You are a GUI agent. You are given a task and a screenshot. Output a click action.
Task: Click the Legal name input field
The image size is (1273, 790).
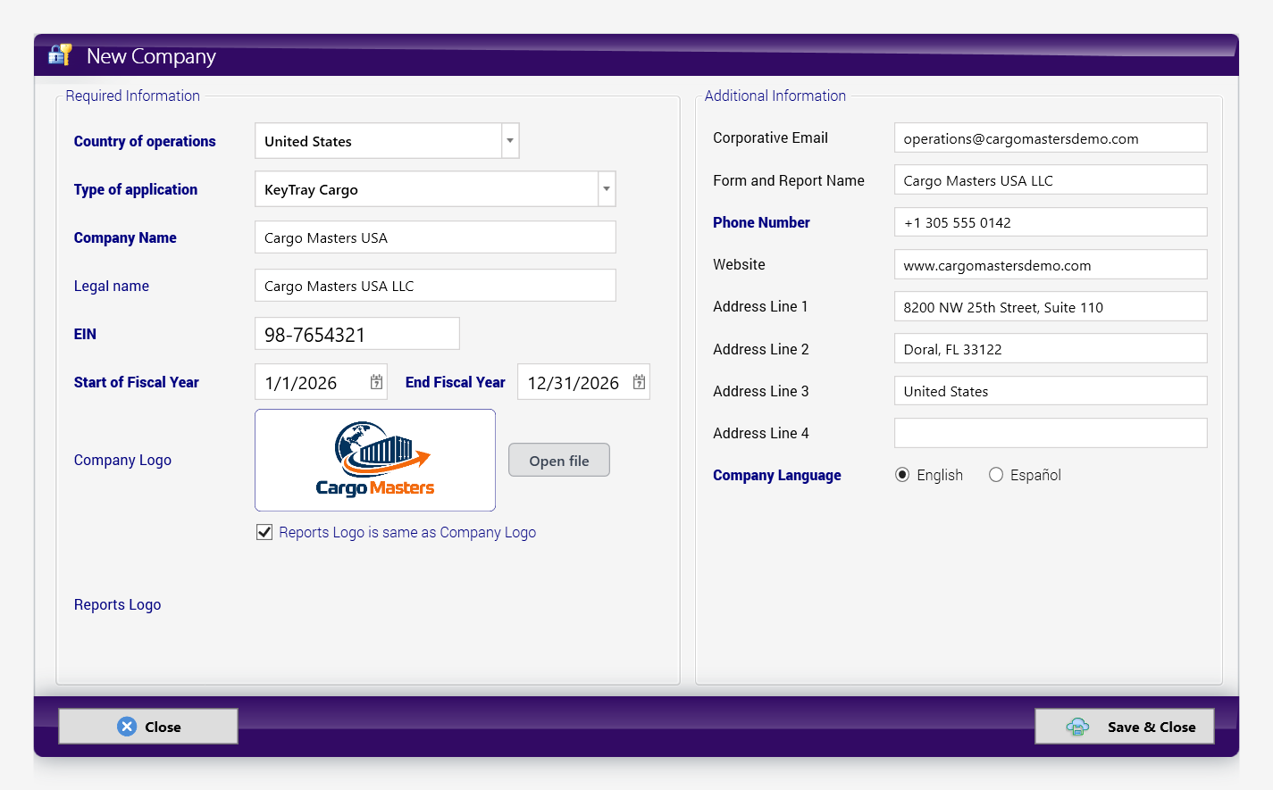435,286
